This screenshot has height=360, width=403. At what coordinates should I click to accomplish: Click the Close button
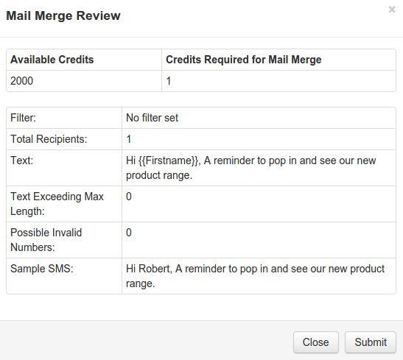316,342
